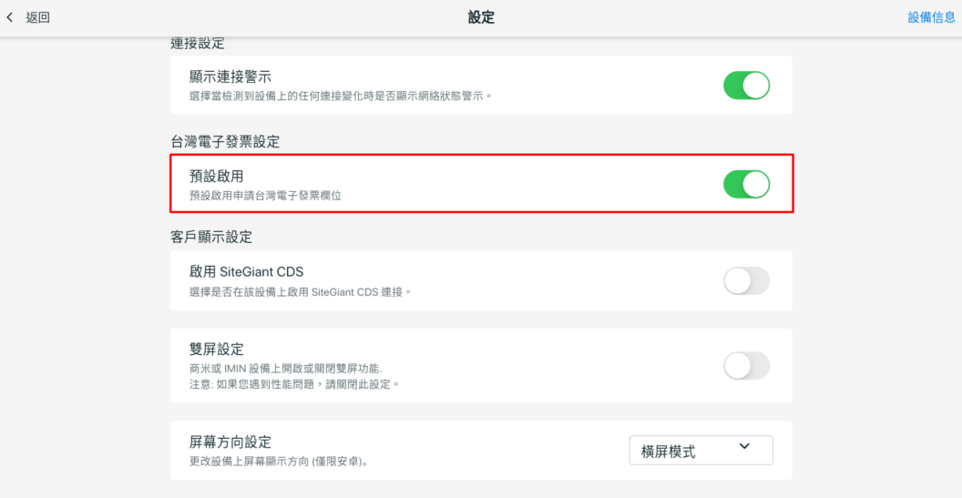This screenshot has width=962, height=498.
Task: Switch on the 雙屏設定 toggle
Action: (746, 366)
